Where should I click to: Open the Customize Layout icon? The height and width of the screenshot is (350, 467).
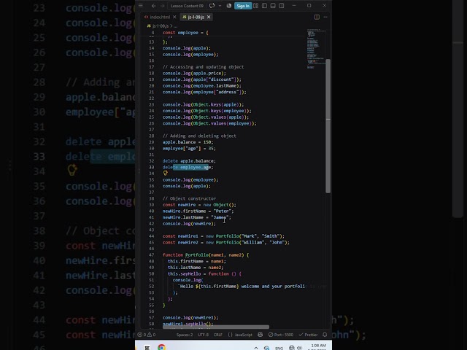point(256,6)
